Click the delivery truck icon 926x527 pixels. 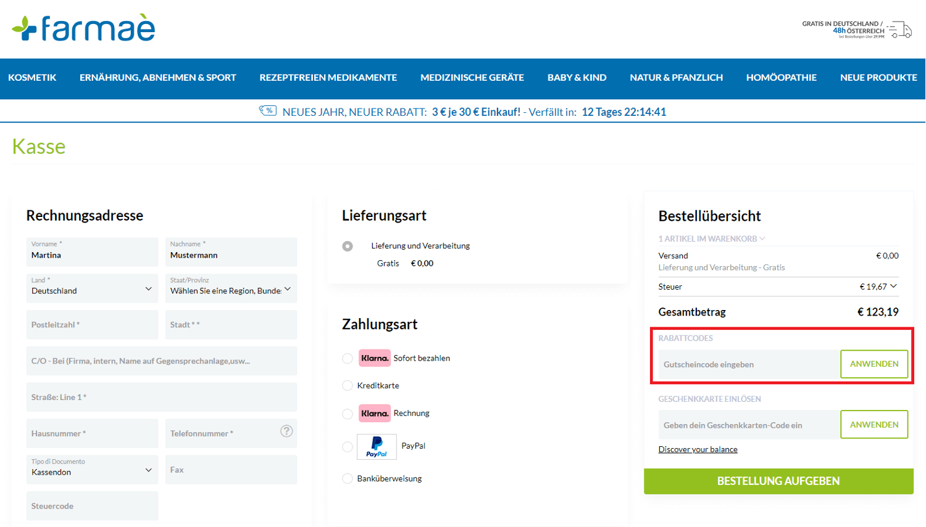900,30
